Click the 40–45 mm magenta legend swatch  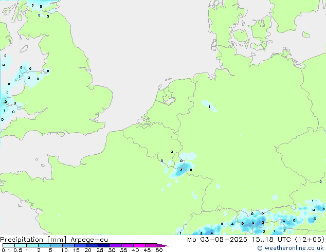click(139, 245)
